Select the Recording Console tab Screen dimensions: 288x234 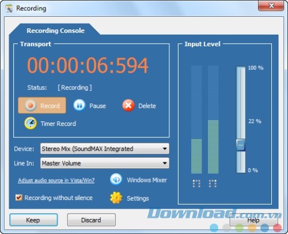55,31
